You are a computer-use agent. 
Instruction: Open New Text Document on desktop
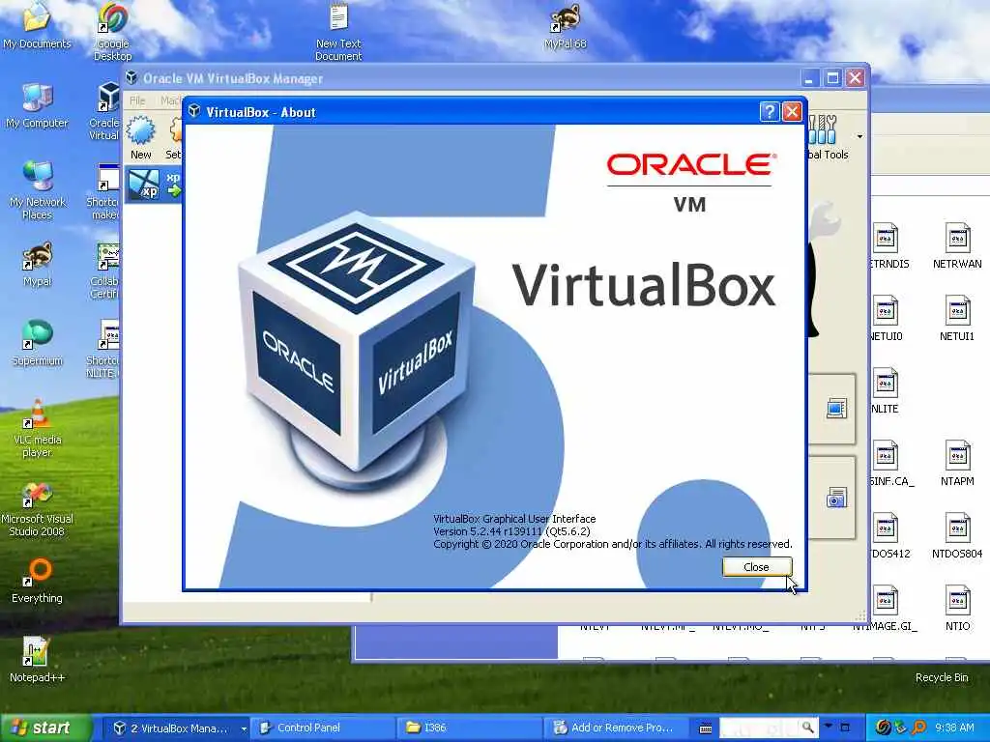pyautogui.click(x=338, y=32)
